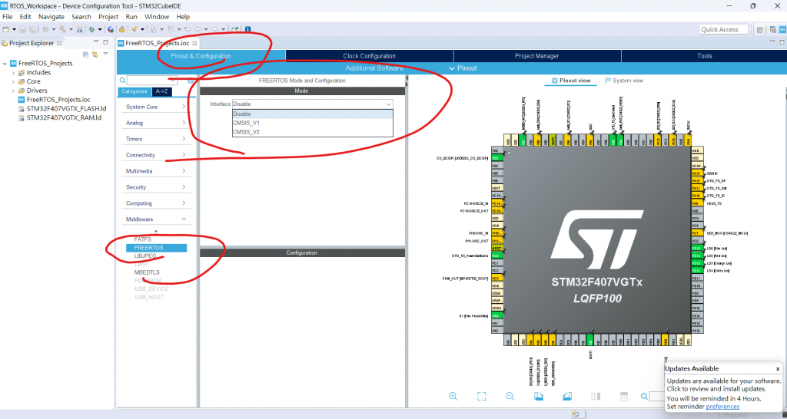This screenshot has width=787, height=419.
Task: Click the Quick Access search field
Action: point(723,30)
